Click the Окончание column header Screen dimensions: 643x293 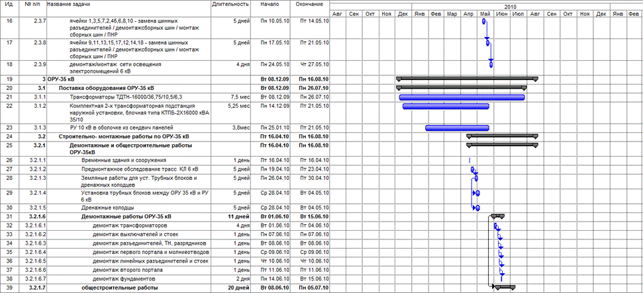(309, 5)
